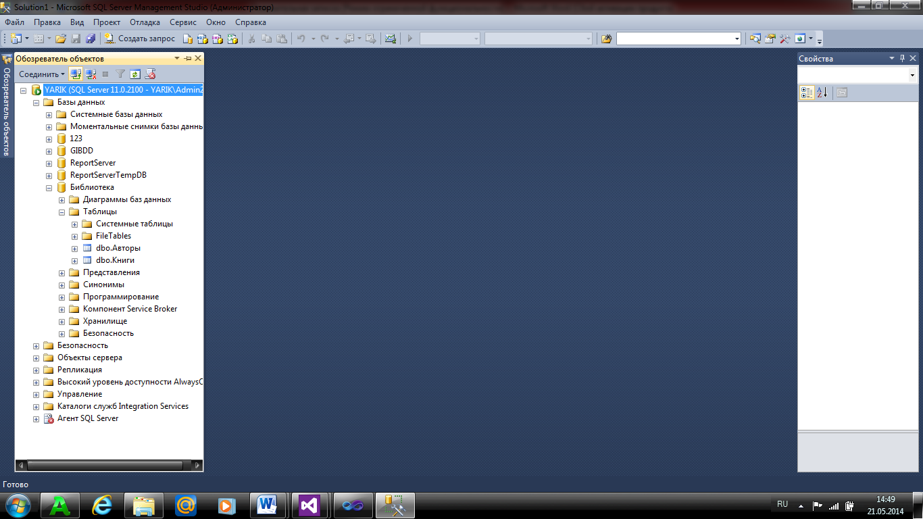
Task: Click the XMLA query icon
Action: (x=232, y=39)
